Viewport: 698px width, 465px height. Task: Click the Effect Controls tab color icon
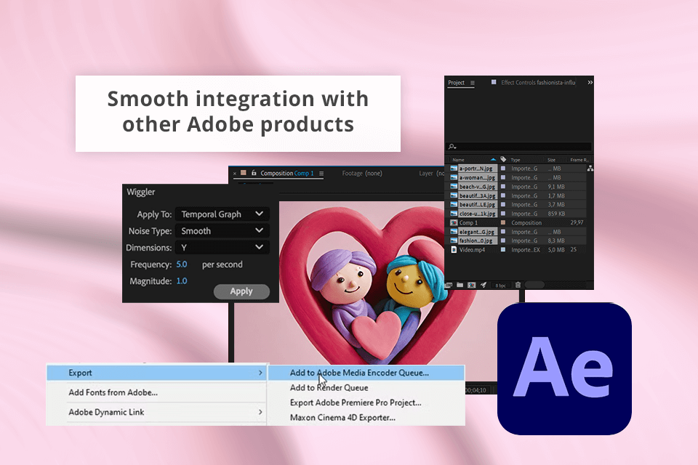tap(494, 82)
